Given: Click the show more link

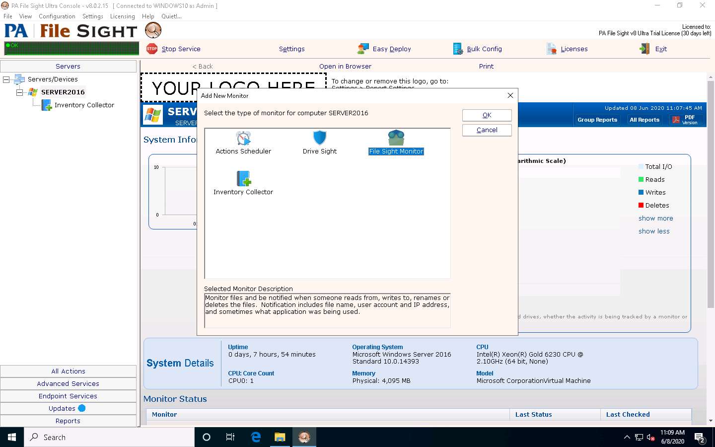Looking at the screenshot, I should coord(656,219).
